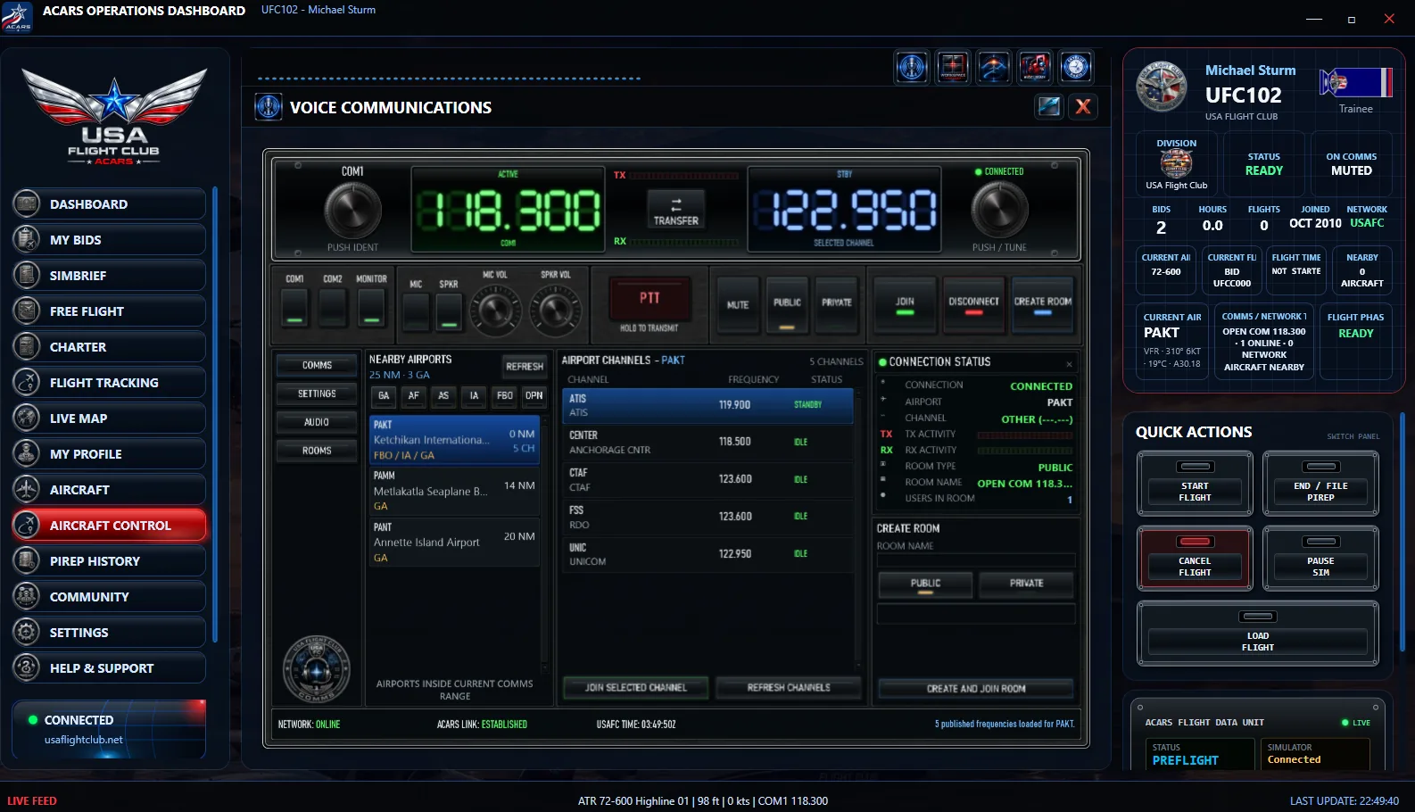Image resolution: width=1415 pixels, height=812 pixels.
Task: Open the voice communications microphone toolbar icon
Action: (x=912, y=67)
